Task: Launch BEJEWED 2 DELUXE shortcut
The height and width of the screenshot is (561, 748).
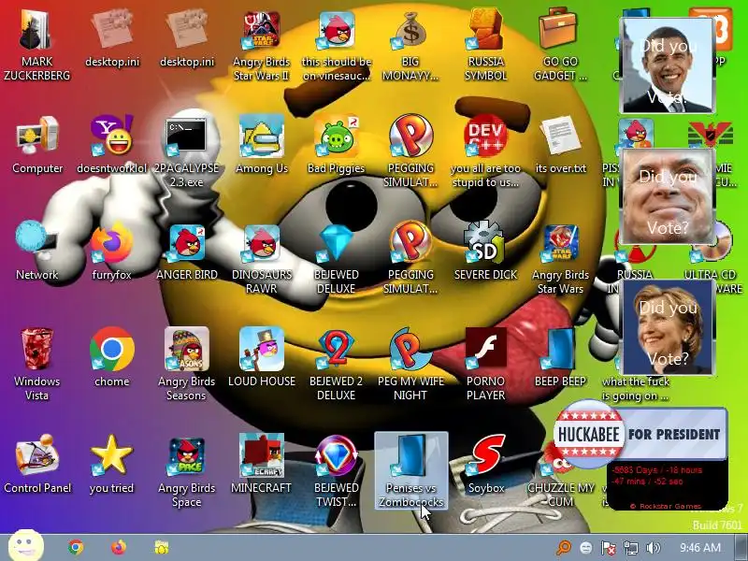Action: click(337, 365)
